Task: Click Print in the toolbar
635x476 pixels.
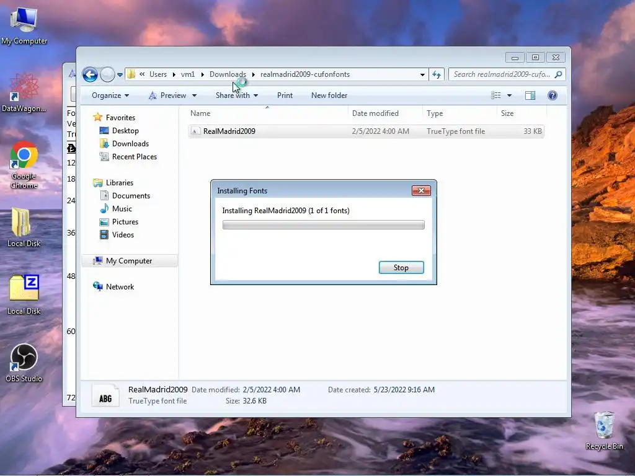Action: [x=285, y=95]
